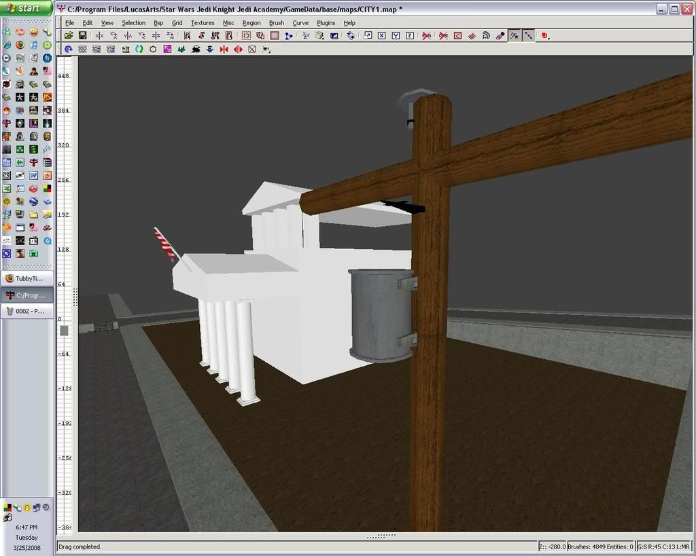The height and width of the screenshot is (556, 696).
Task: Click the green rotate arrows icon
Action: (x=139, y=49)
